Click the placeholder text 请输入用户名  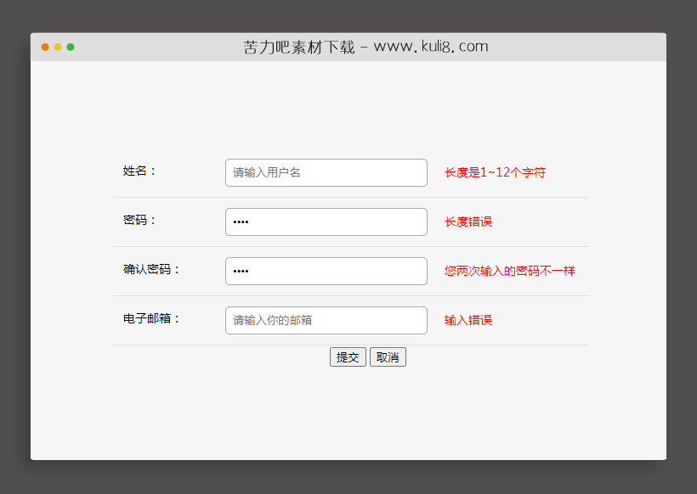coord(266,172)
